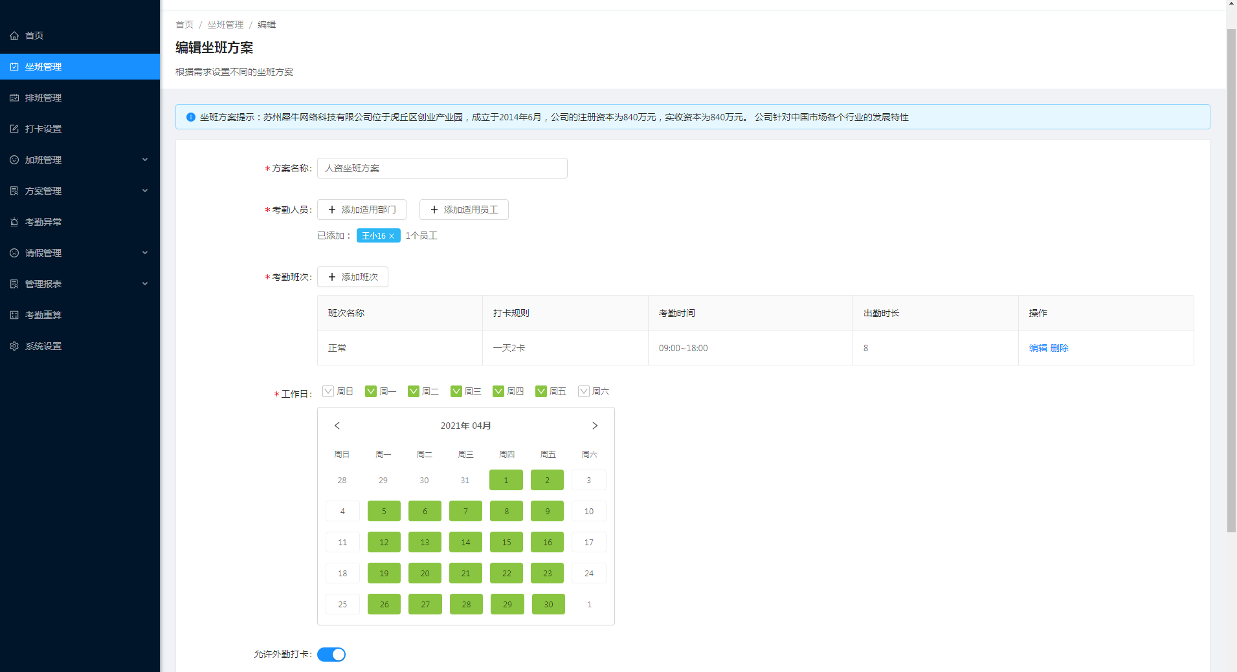This screenshot has height=672, width=1237.
Task: Uncheck the 周三 workday checkbox
Action: click(x=456, y=391)
